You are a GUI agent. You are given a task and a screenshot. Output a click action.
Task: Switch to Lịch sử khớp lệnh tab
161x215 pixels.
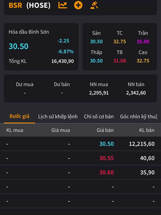click(58, 117)
